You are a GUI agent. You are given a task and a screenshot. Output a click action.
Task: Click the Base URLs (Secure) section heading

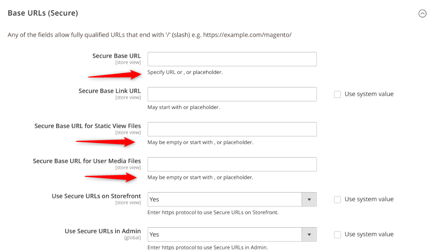tap(43, 13)
